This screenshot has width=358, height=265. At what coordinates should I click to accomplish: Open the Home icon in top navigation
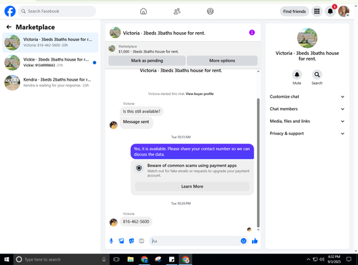click(x=143, y=11)
